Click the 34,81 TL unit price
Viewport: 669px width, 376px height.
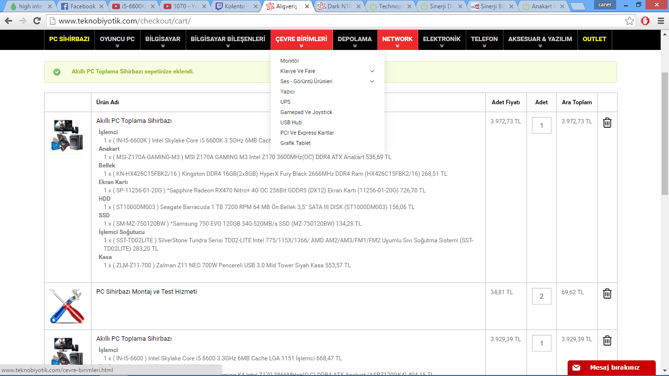[502, 292]
